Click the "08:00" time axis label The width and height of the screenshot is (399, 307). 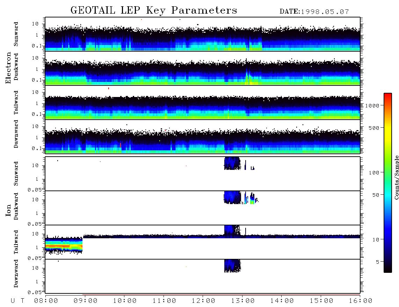click(x=46, y=301)
